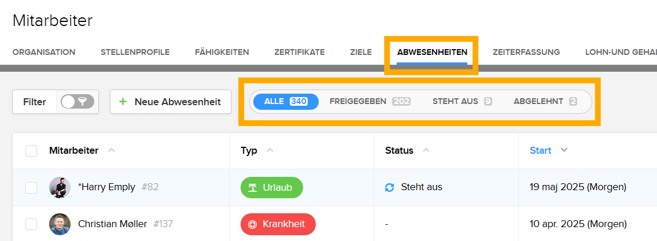Viewport: 657px width, 241px height.
Task: Filter by Freigegeben status
Action: tap(370, 101)
